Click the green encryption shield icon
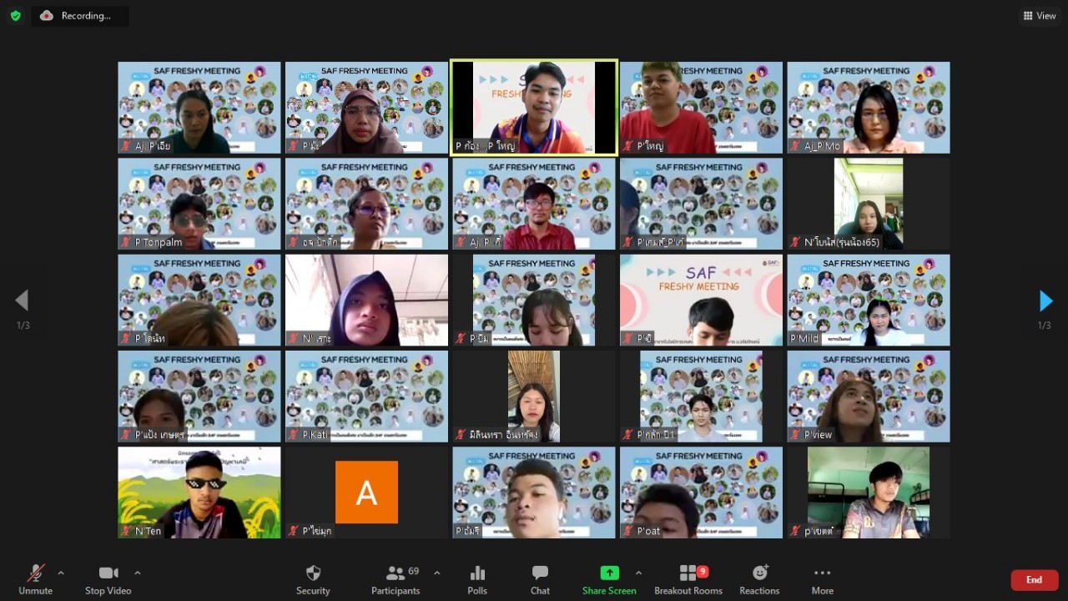The height and width of the screenshot is (601, 1068). point(15,16)
